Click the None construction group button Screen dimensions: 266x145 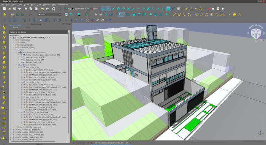94,9
